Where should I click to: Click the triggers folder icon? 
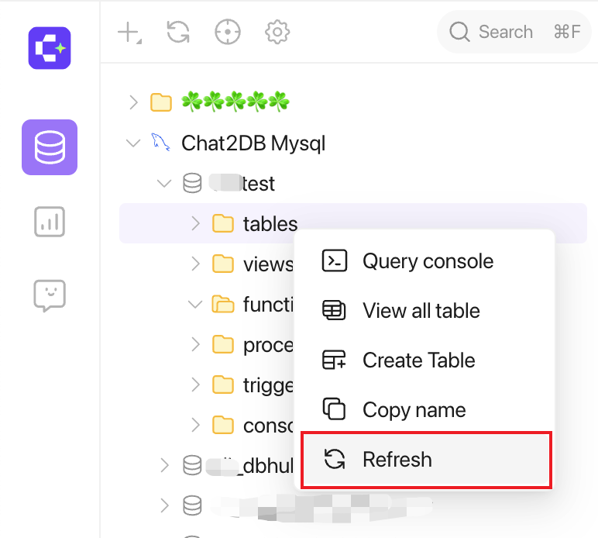pyautogui.click(x=223, y=385)
